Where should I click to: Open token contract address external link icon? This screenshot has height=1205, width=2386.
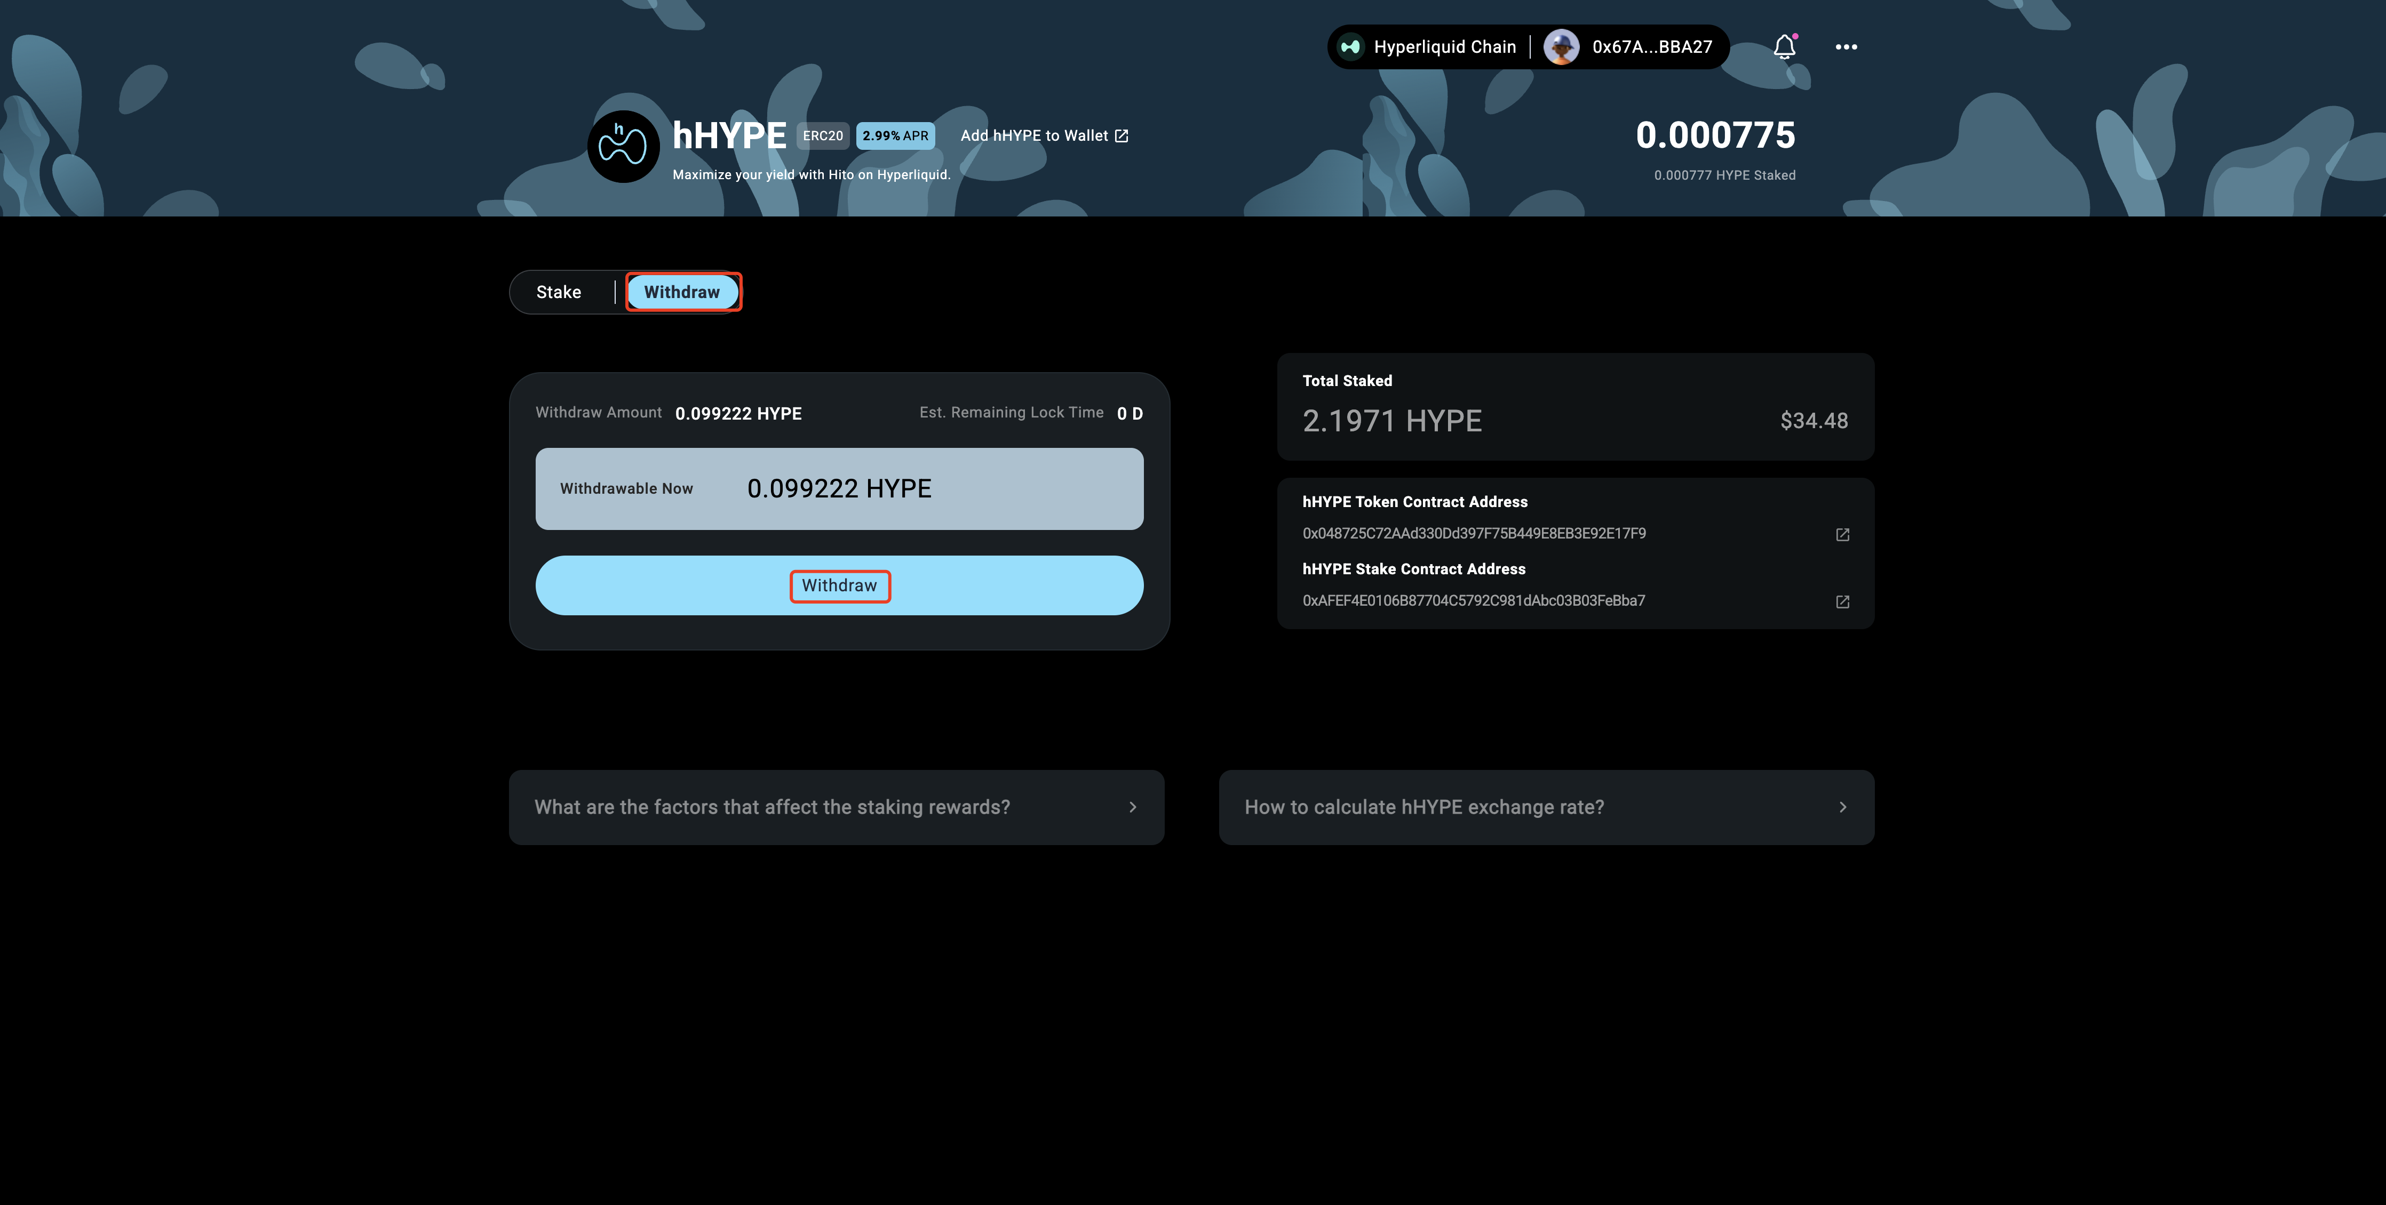pos(1842,535)
